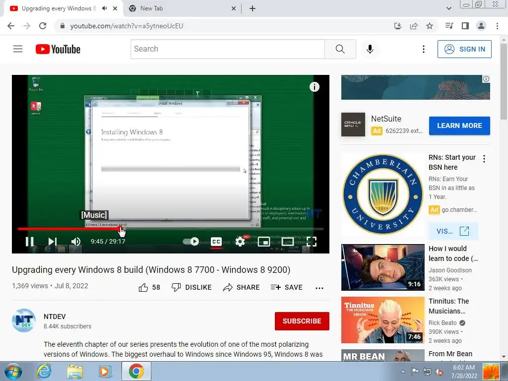Open video settings gear

click(x=240, y=242)
